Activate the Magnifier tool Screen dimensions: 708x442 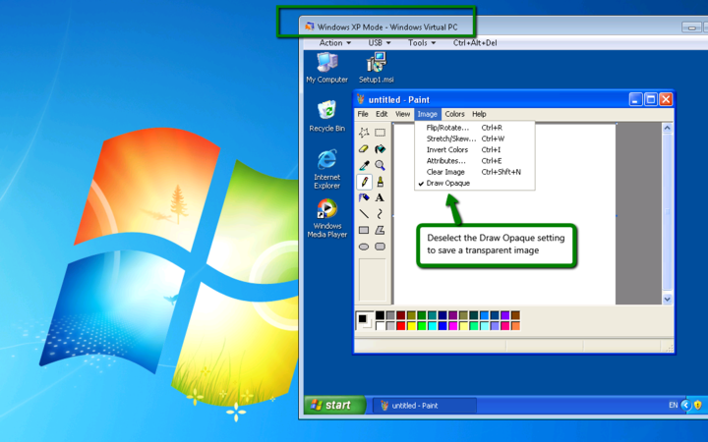[x=381, y=165]
